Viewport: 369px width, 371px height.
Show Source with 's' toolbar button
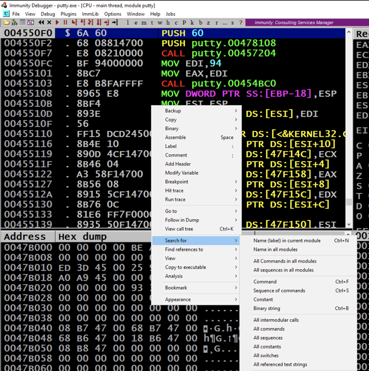point(233,23)
